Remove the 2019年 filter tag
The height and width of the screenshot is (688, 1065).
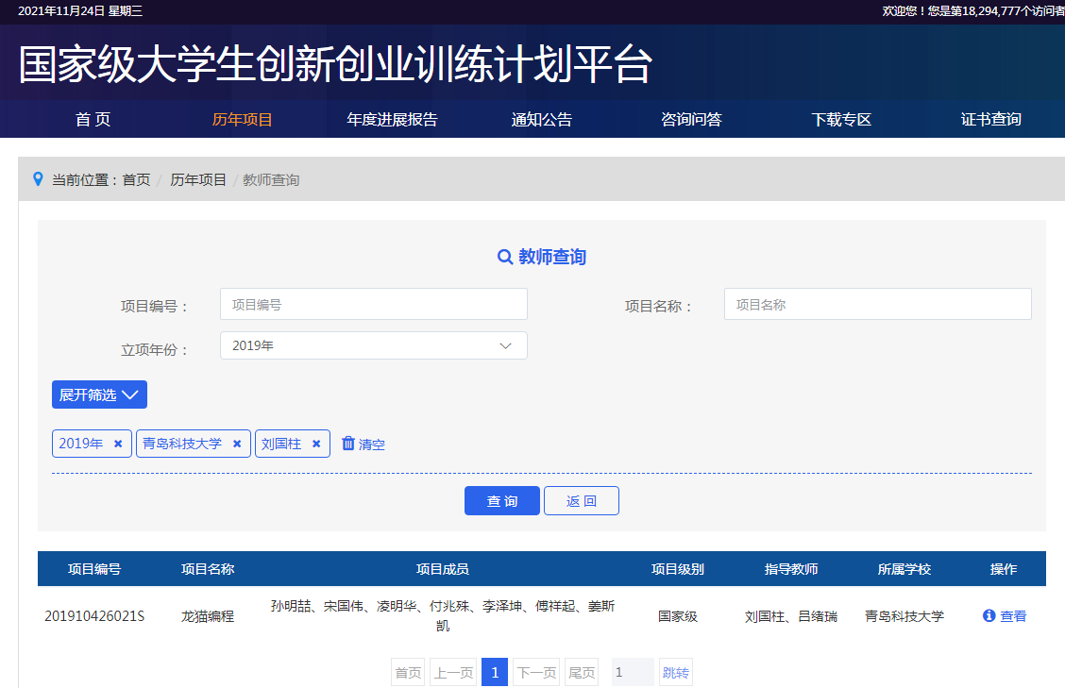tap(118, 444)
